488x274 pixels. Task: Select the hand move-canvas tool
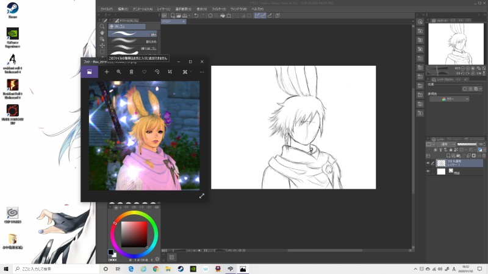click(x=102, y=33)
